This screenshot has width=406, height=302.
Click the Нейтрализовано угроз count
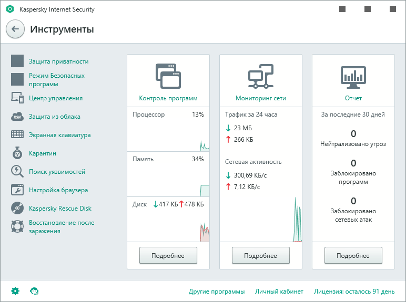point(353,134)
